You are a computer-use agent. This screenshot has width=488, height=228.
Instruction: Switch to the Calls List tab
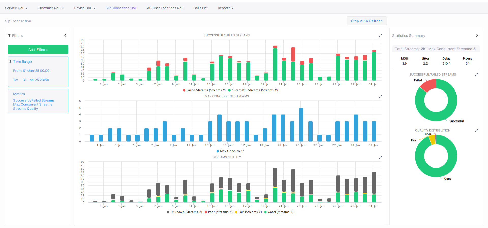201,8
